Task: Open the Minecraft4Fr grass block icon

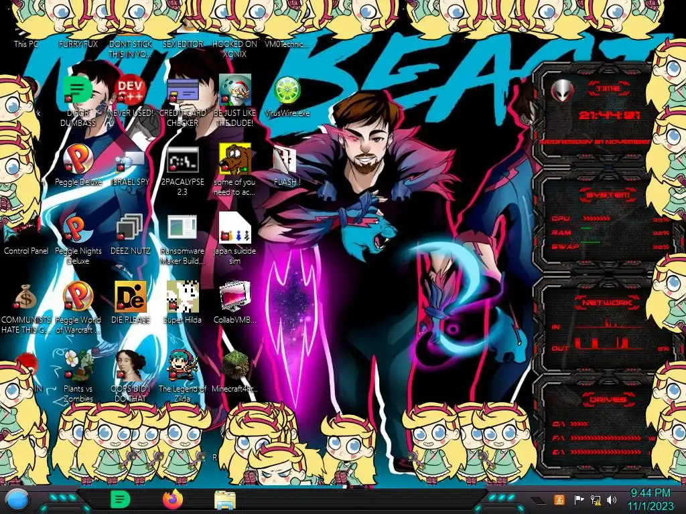Action: 234,365
